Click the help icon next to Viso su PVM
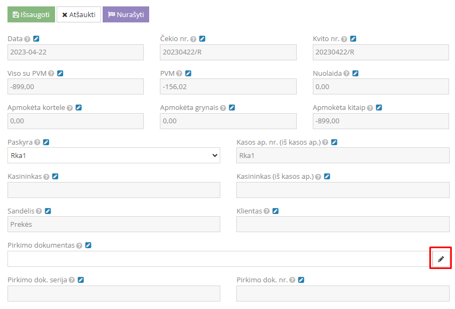The width and height of the screenshot is (455, 309). (51, 74)
